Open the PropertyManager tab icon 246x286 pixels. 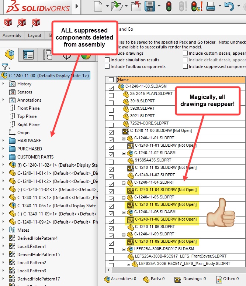click(28, 55)
